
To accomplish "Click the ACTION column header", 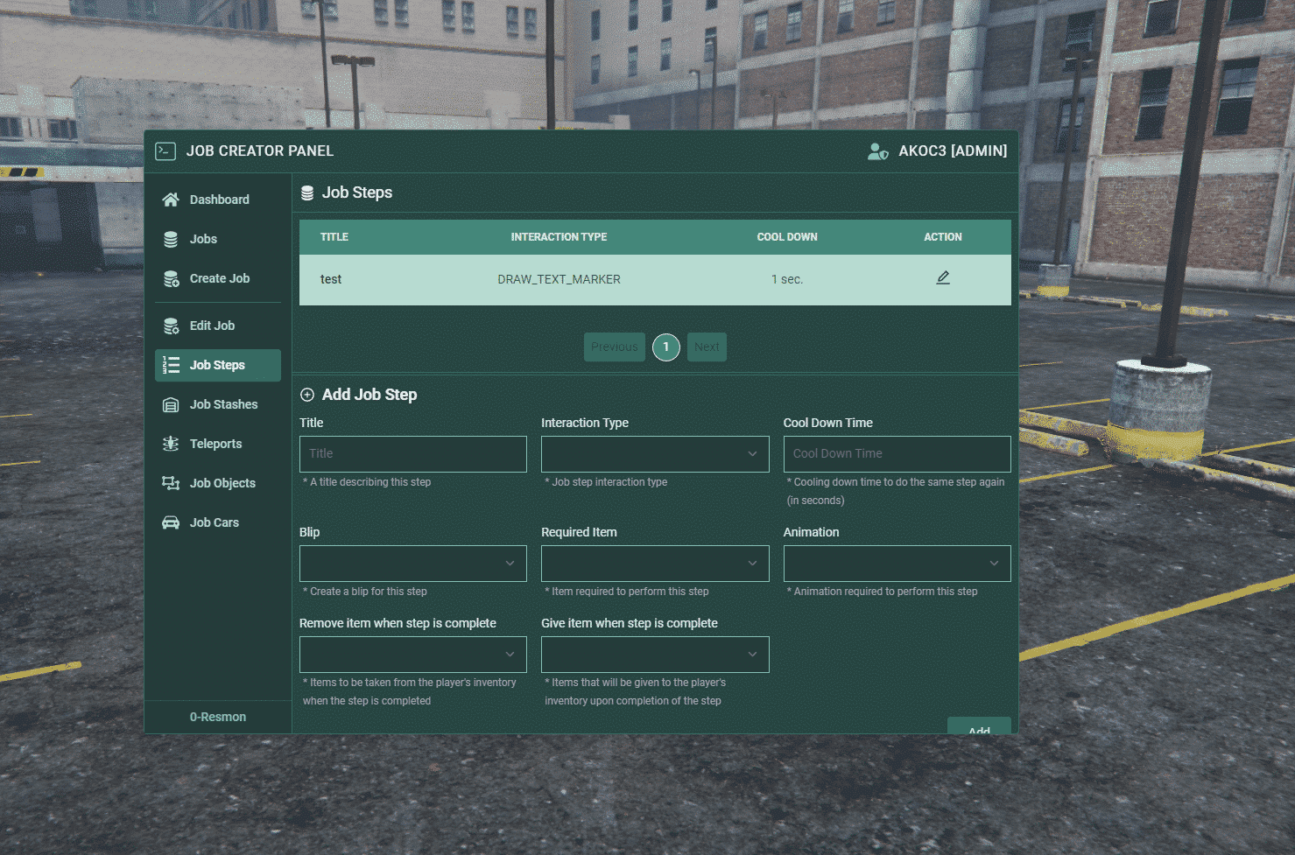I will [943, 237].
